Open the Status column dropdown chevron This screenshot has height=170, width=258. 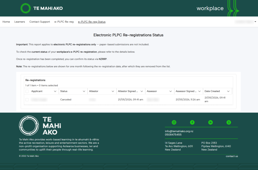coord(84,91)
